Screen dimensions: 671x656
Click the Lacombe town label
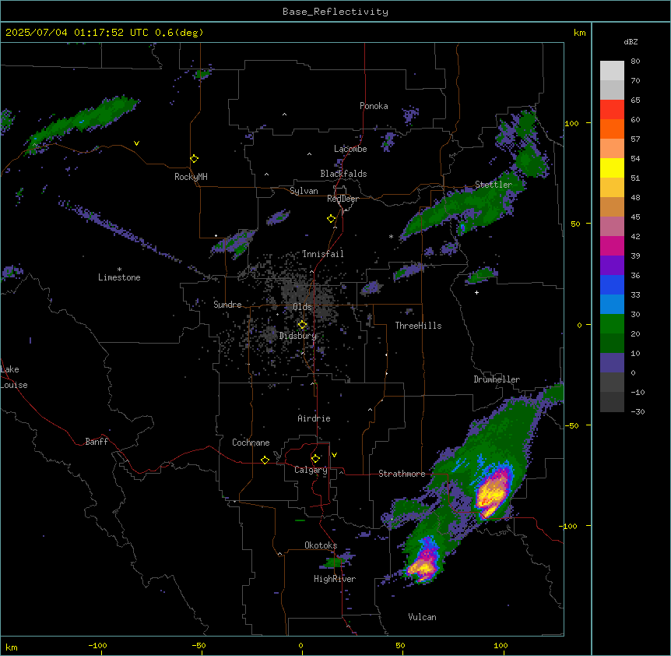coord(350,149)
